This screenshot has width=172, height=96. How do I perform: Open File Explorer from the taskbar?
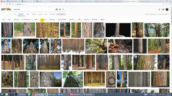point(7,94)
